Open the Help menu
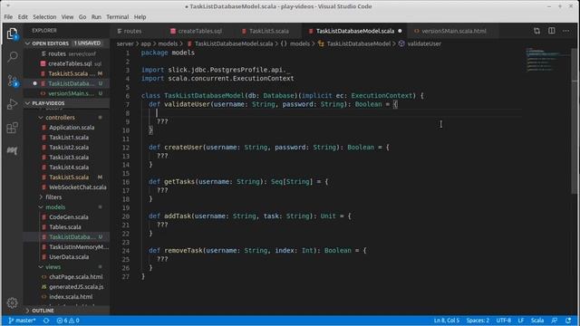Viewport: 580px width, 326px height. pos(140,17)
